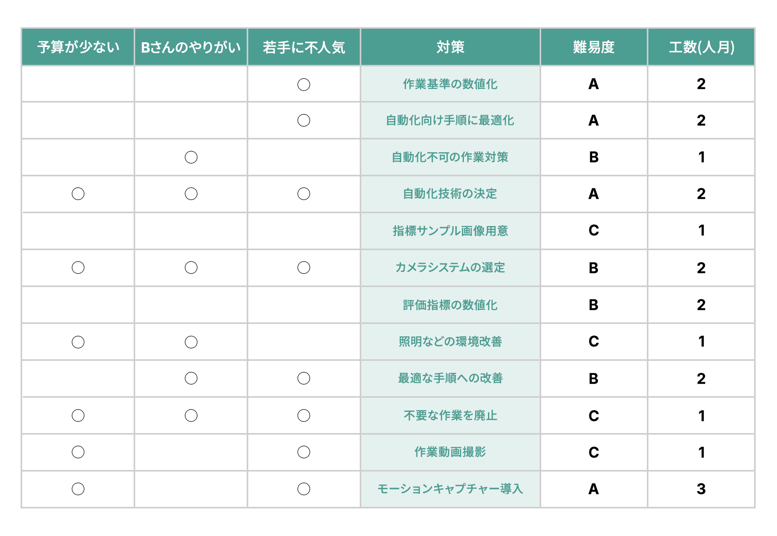This screenshot has width=777, height=536.
Task: Click the 難易度 column header
Action: click(593, 47)
